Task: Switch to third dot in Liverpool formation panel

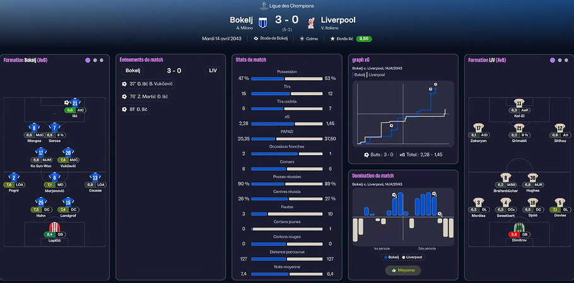Action: coord(566,61)
